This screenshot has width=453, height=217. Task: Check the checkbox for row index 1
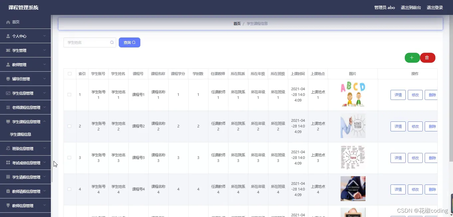(x=70, y=95)
